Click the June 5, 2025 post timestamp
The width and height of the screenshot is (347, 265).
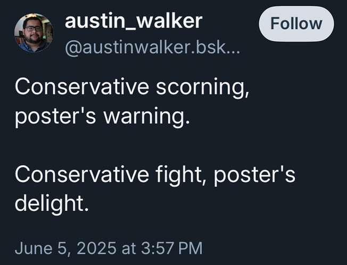[109, 248]
